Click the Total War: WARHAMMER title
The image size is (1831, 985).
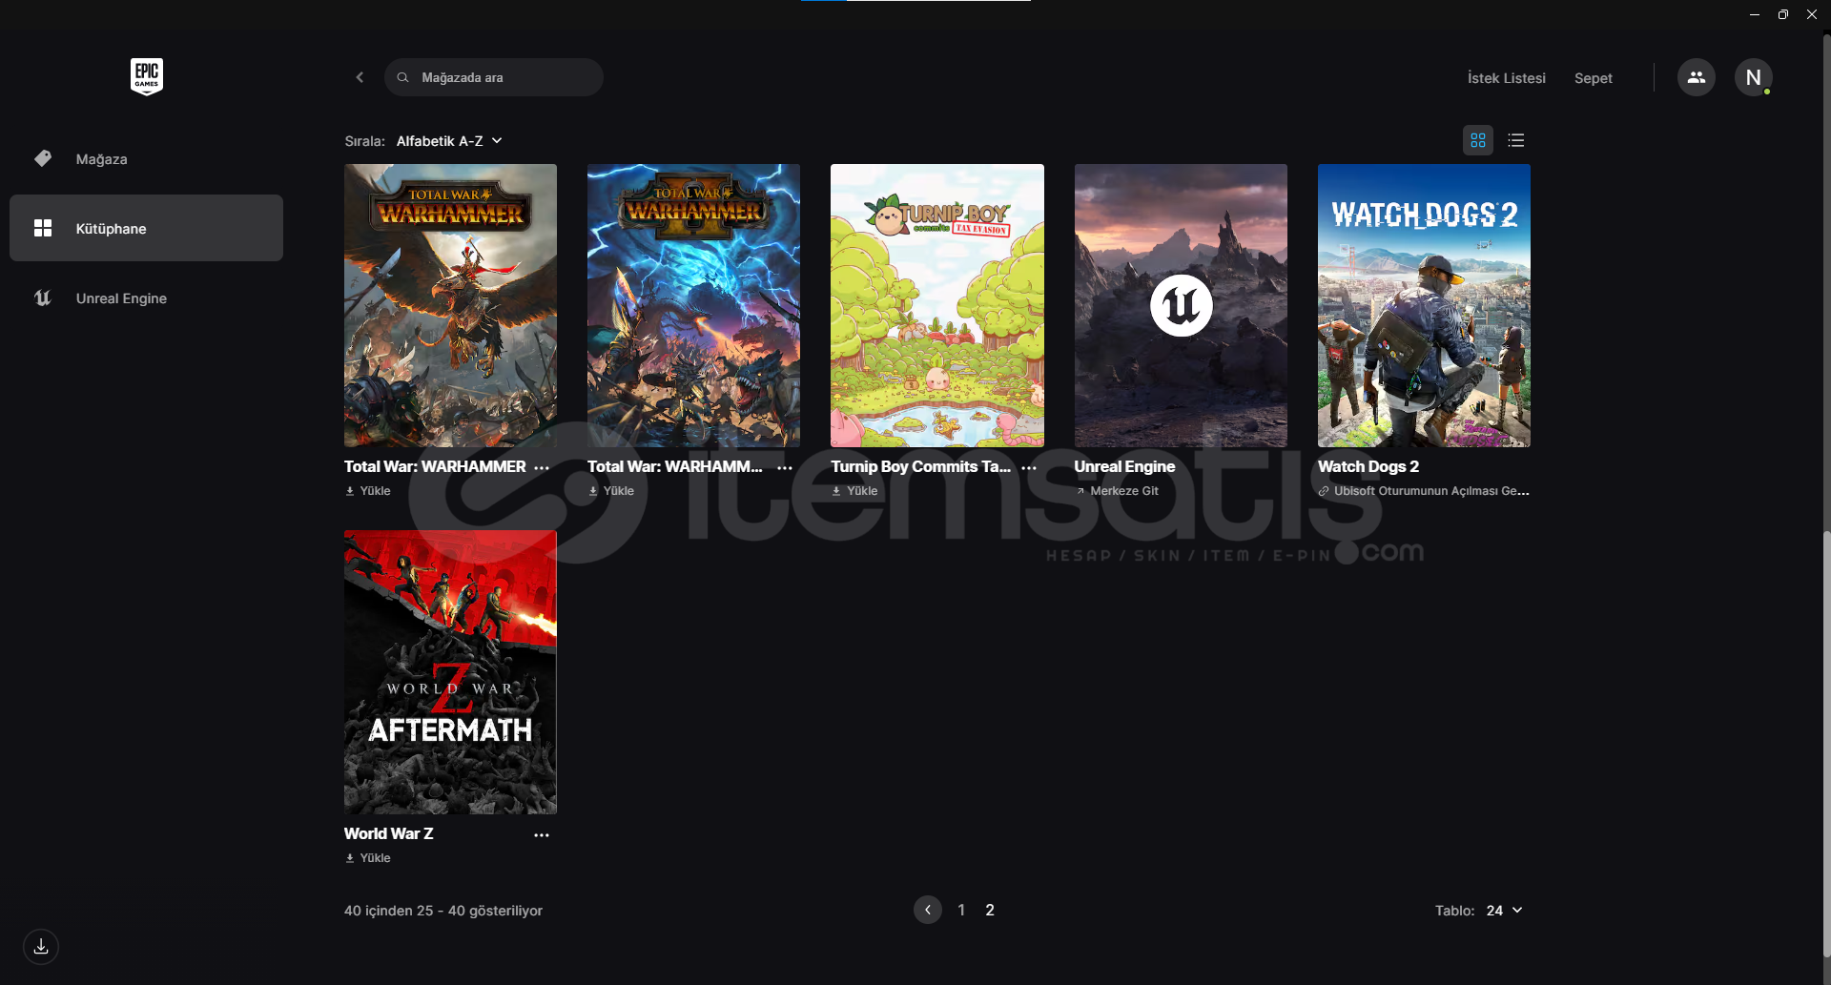(x=435, y=466)
